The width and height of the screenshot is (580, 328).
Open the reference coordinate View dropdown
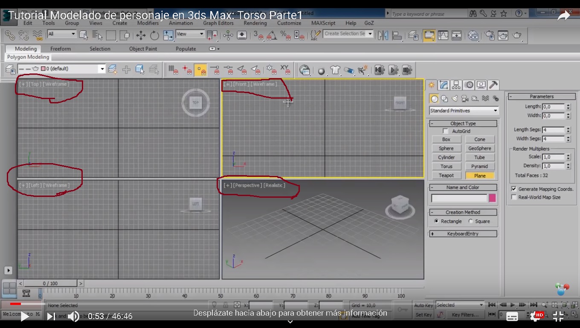tap(190, 34)
